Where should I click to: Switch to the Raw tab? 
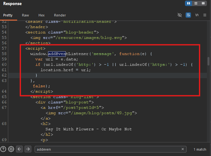click(x=25, y=15)
